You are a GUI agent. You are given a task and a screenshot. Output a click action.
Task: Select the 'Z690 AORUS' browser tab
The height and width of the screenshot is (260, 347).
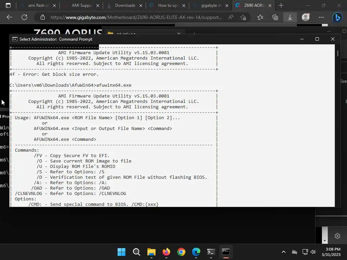[253, 5]
